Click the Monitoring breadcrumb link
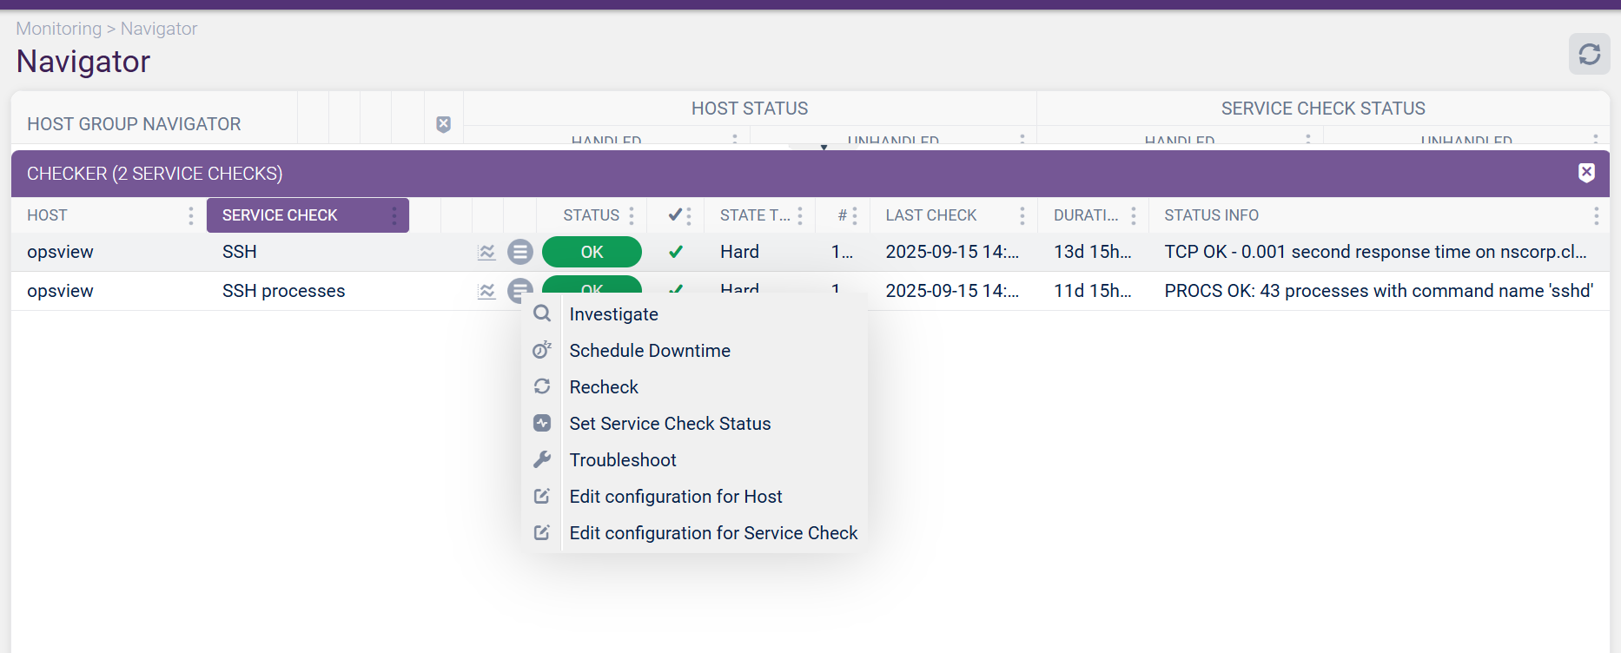The width and height of the screenshot is (1621, 653). [x=58, y=29]
